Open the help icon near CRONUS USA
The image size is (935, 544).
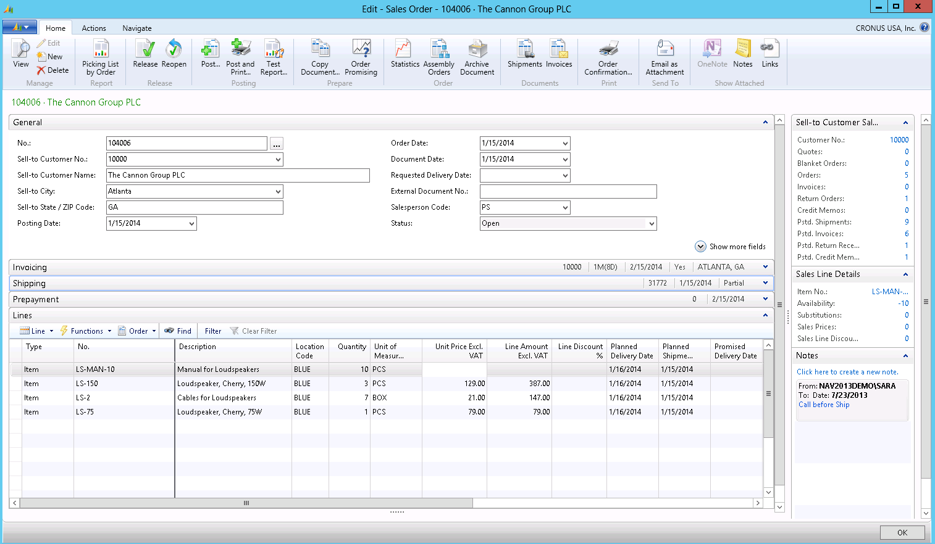tap(925, 27)
